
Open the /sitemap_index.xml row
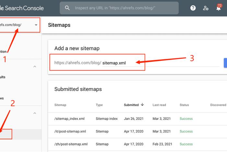137,119
